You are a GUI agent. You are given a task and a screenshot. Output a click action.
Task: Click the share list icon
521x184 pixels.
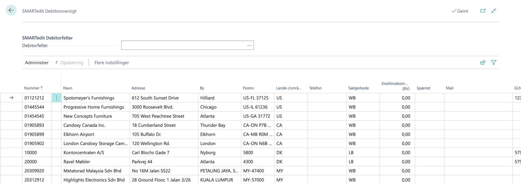tap(483, 63)
